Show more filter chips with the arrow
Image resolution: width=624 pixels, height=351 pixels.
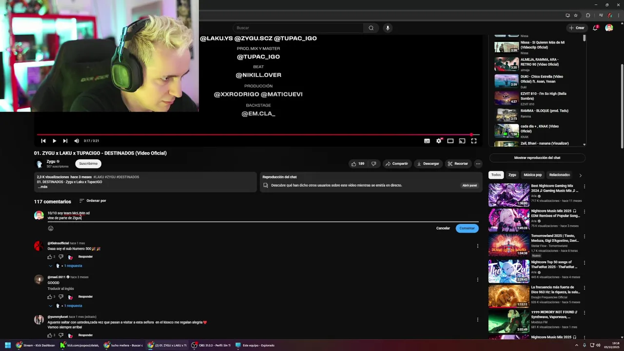[580, 175]
